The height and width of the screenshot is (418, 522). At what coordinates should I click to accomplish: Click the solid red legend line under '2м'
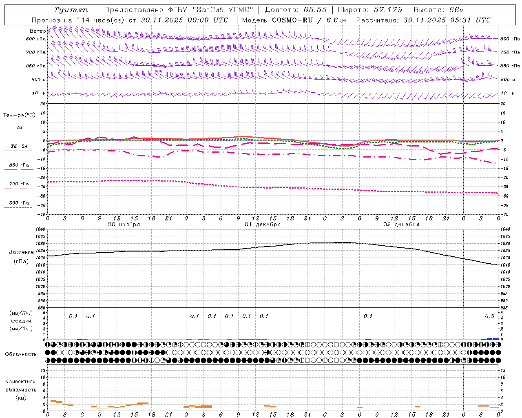(x=19, y=132)
